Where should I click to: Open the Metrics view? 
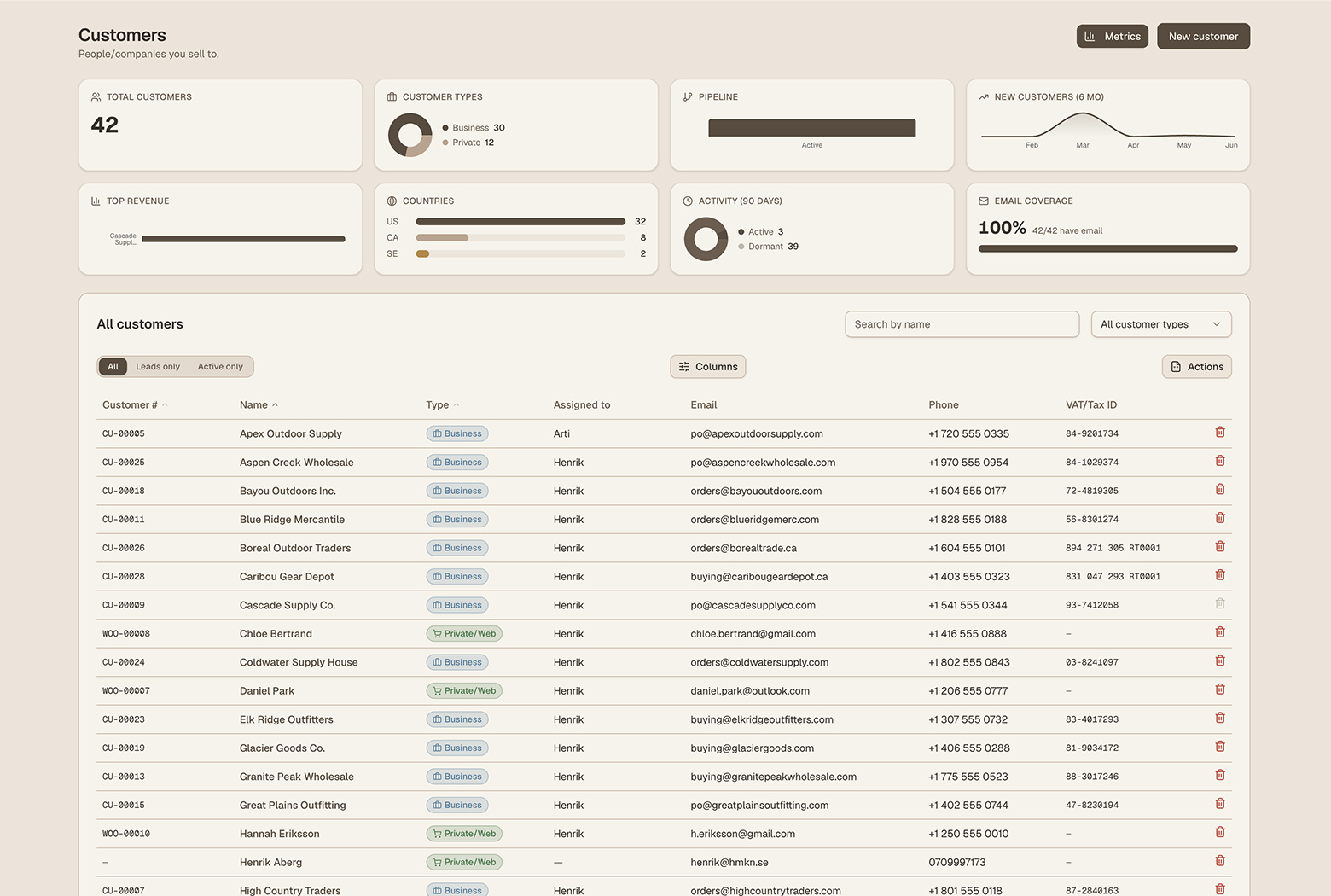pos(1113,37)
